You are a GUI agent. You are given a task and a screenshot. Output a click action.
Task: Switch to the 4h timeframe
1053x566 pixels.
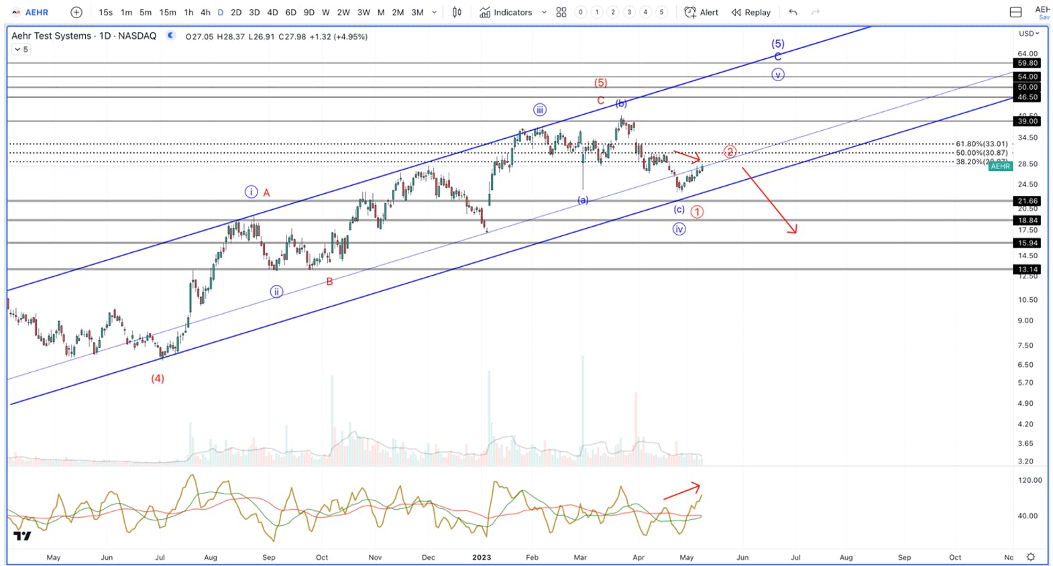(x=205, y=12)
